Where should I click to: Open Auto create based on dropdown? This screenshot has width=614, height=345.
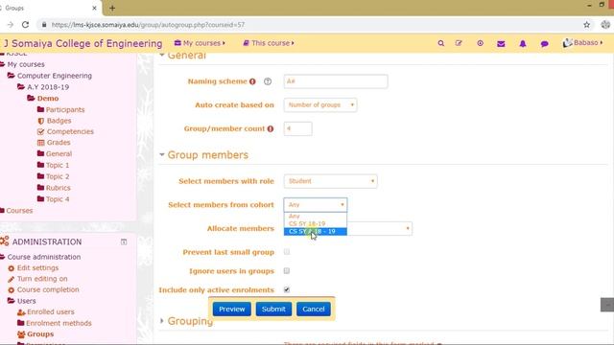tap(320, 104)
